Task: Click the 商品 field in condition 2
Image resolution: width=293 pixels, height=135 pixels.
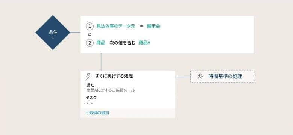Action: (x=101, y=43)
